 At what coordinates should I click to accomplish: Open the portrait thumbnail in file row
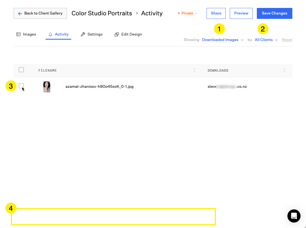[47, 87]
